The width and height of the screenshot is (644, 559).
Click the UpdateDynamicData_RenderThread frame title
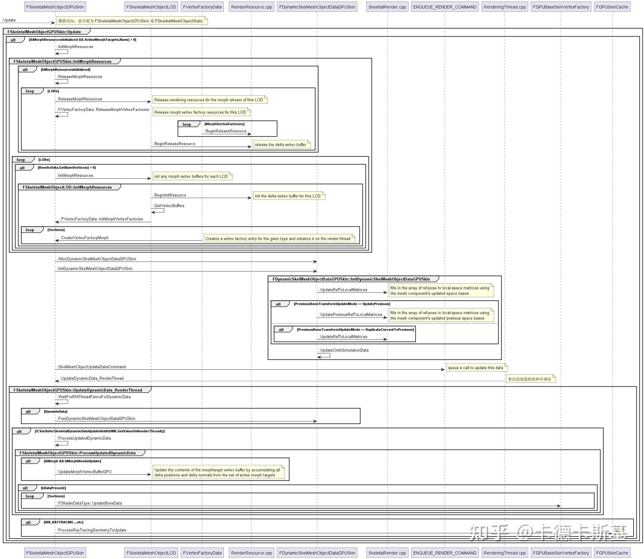[x=77, y=390]
